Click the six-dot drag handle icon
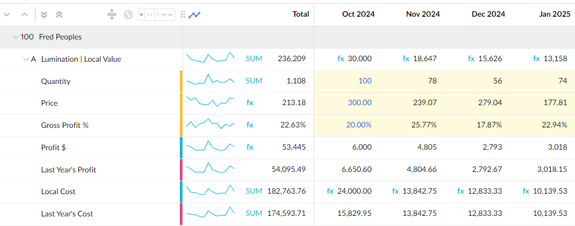Viewport: 575px width, 226px height. pyautogui.click(x=183, y=15)
